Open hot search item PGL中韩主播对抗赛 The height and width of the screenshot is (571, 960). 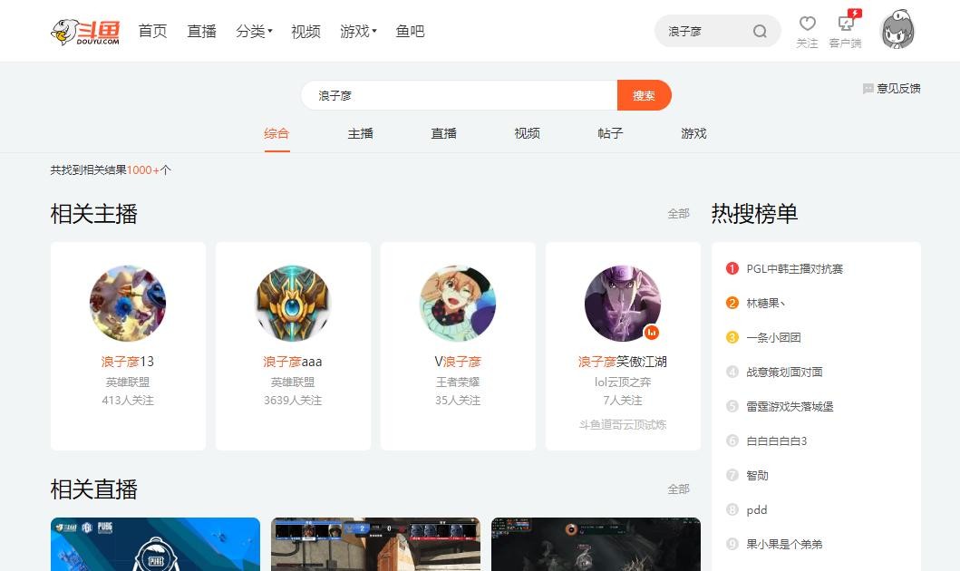[x=794, y=268]
